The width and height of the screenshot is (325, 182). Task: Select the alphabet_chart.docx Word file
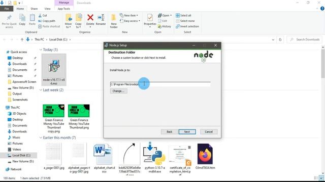click(x=104, y=158)
